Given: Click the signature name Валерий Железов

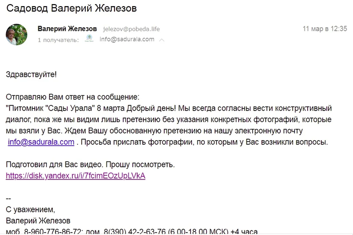Looking at the screenshot, I should [38, 220].
